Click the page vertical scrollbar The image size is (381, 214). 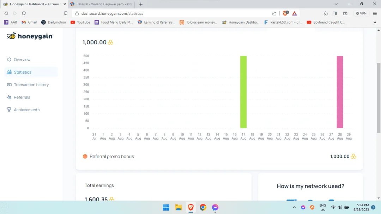coord(378,97)
